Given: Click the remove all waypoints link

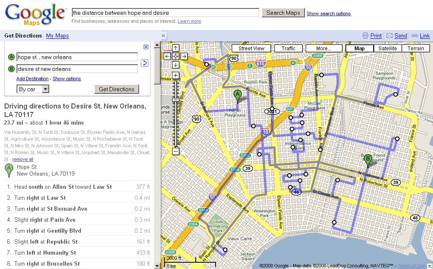Looking at the screenshot, I should pos(23,159).
